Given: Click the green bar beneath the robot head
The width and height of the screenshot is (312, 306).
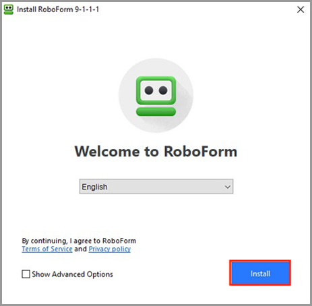Looking at the screenshot, I should (156, 112).
